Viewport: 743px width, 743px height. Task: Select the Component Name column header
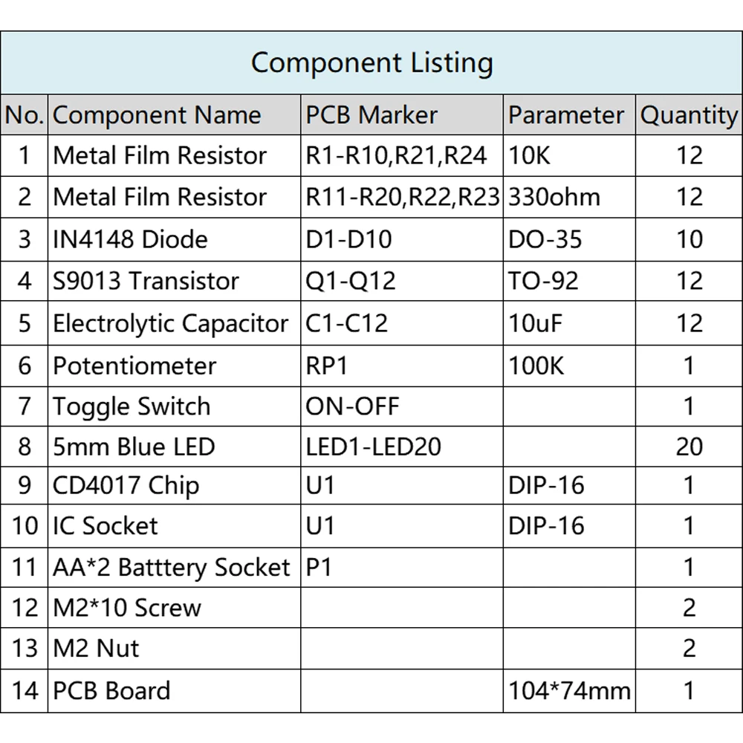coord(157,115)
